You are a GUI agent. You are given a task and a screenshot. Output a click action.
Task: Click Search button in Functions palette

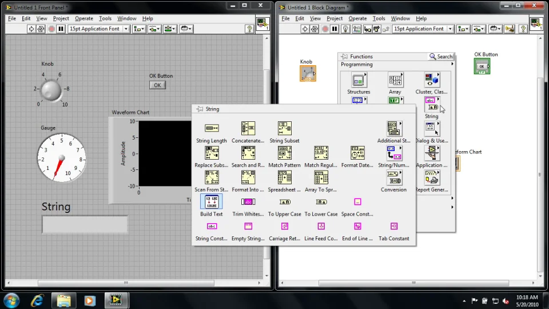coord(441,57)
